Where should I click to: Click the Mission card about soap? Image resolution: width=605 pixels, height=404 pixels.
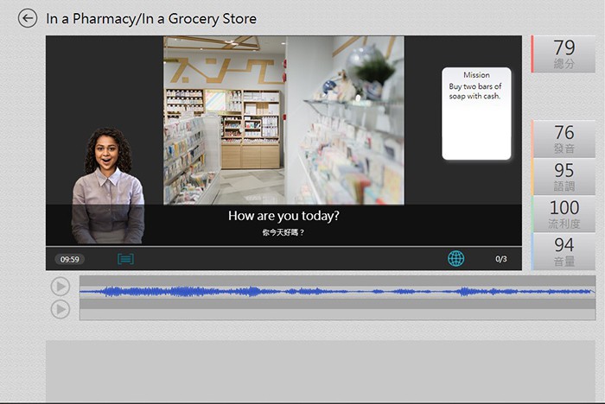click(x=476, y=113)
